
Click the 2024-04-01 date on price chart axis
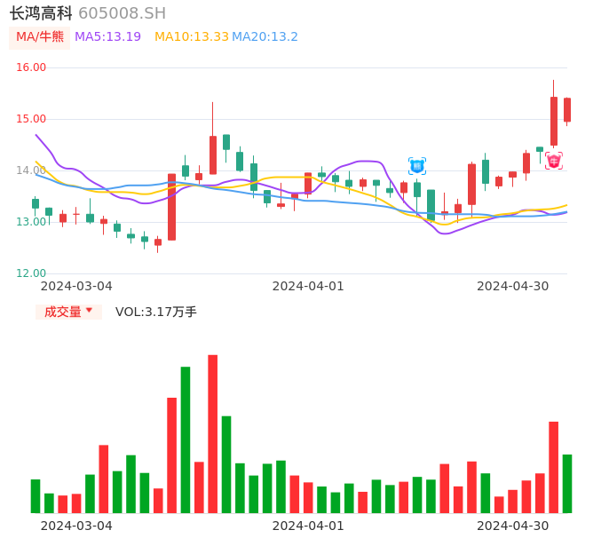(307, 286)
